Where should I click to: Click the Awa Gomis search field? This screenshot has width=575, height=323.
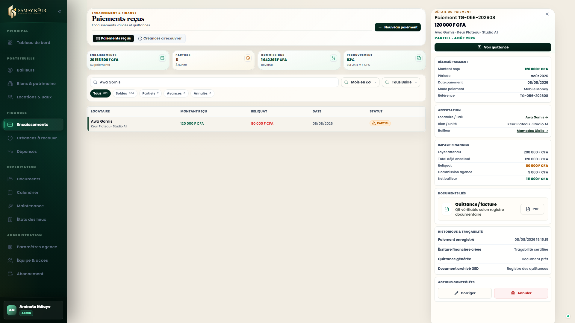214,82
